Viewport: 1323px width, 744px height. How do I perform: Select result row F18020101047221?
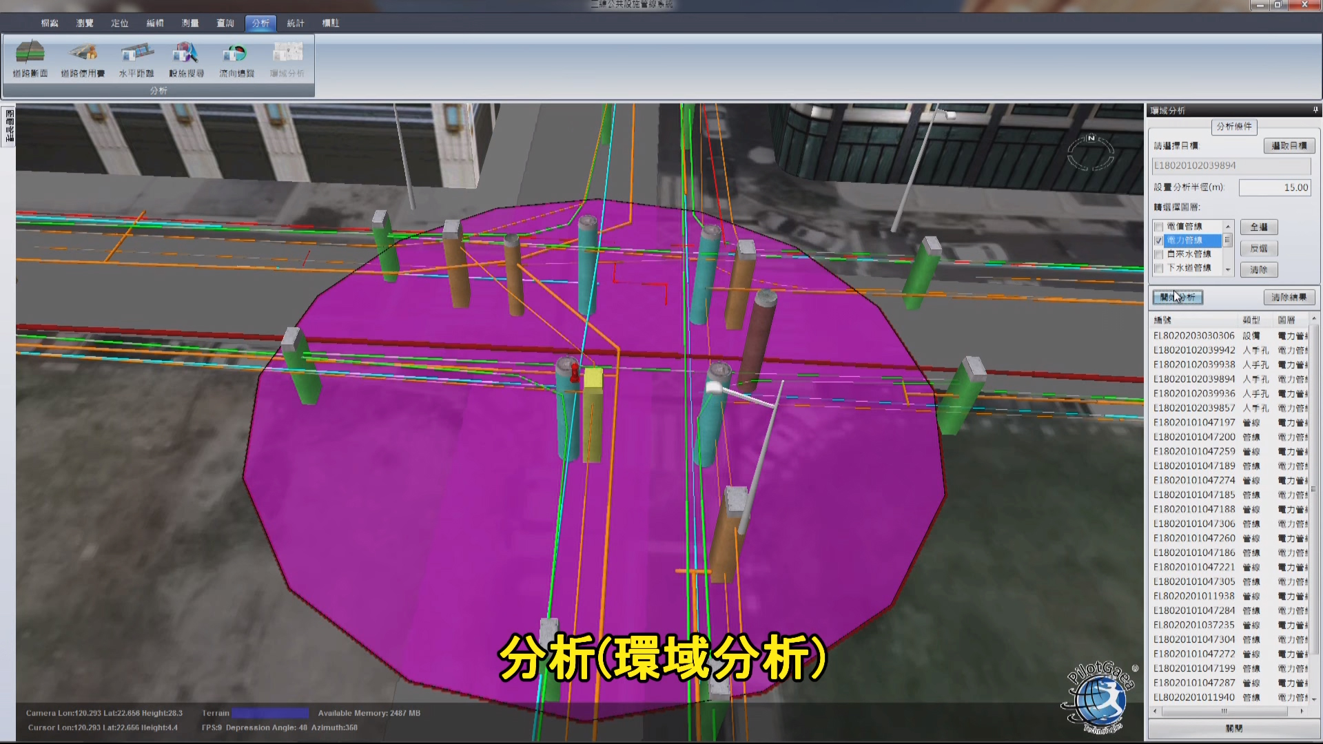[x=1230, y=567]
